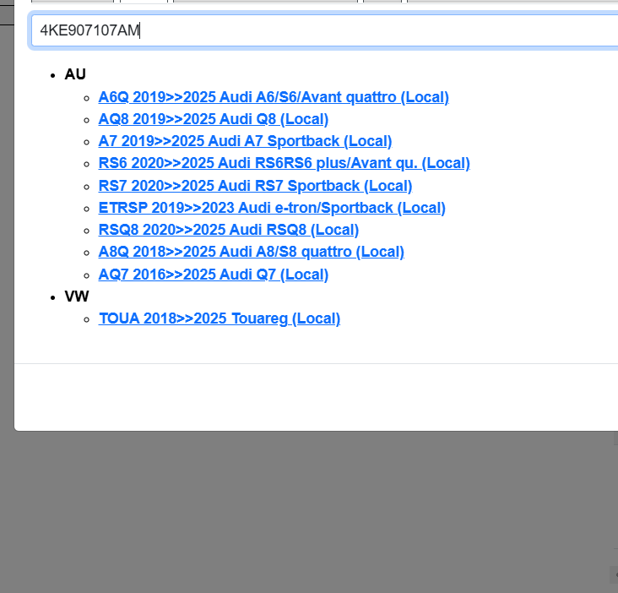The width and height of the screenshot is (618, 593).
Task: Click the VW brand group heading
Action: click(x=76, y=296)
